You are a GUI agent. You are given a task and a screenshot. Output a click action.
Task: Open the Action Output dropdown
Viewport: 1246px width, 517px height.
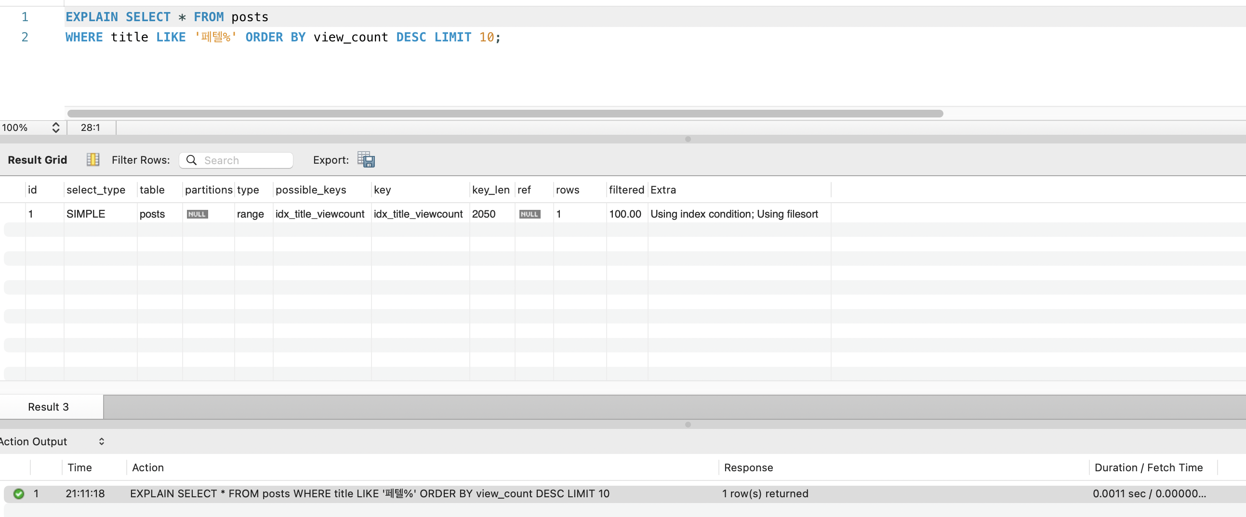pos(101,441)
